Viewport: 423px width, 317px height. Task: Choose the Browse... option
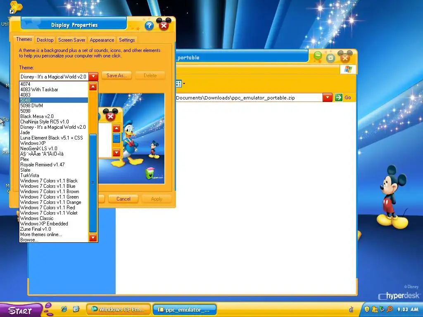click(x=54, y=240)
